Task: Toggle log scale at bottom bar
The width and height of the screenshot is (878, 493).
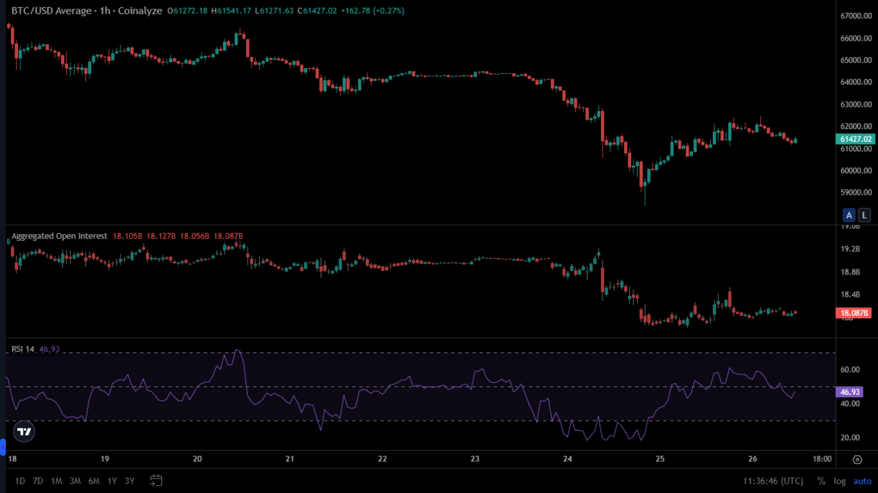Action: [x=839, y=481]
